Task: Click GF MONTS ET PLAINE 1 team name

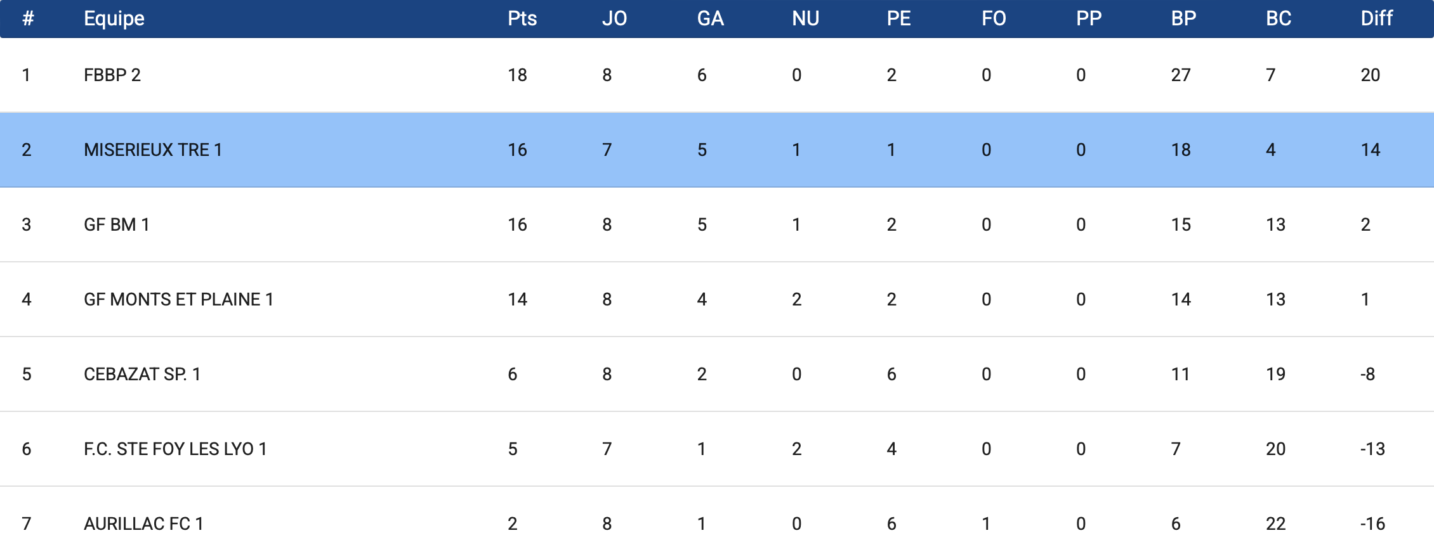Action: point(178,300)
